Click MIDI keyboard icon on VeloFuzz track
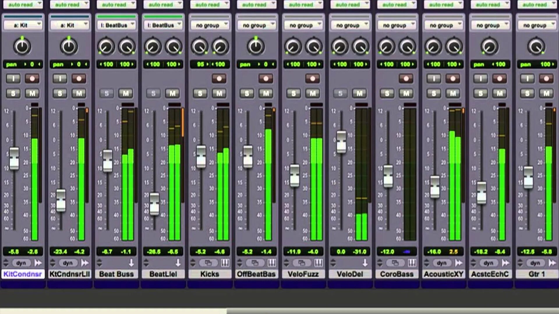The width and height of the screenshot is (559, 314). coord(318,263)
